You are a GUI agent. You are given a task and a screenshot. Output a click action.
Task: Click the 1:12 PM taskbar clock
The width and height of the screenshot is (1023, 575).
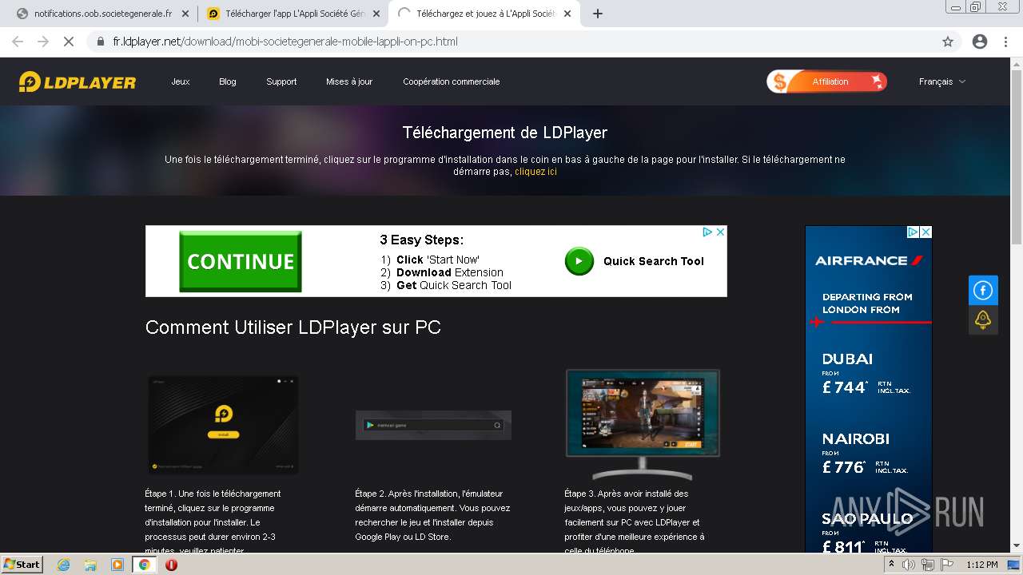pyautogui.click(x=982, y=565)
